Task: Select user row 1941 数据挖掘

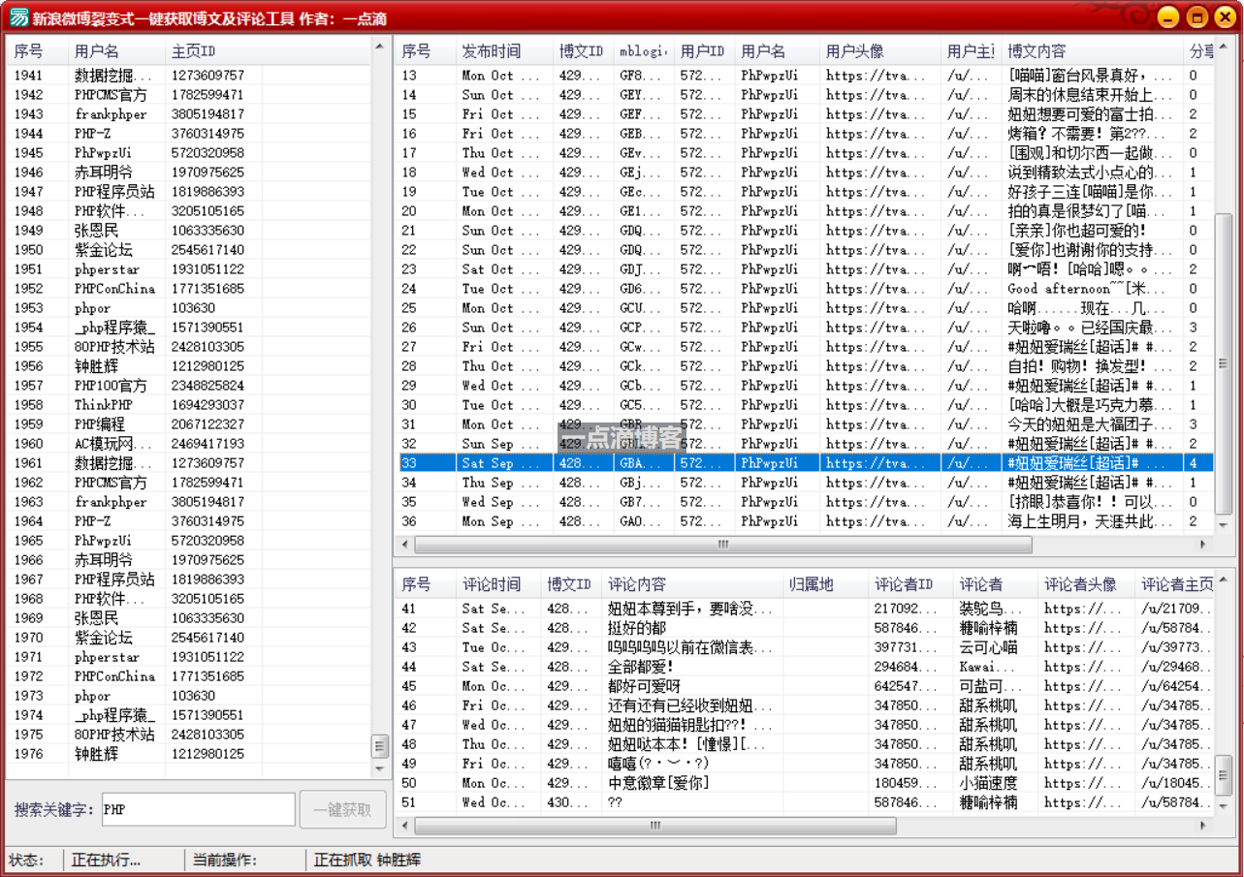Action: 189,76
